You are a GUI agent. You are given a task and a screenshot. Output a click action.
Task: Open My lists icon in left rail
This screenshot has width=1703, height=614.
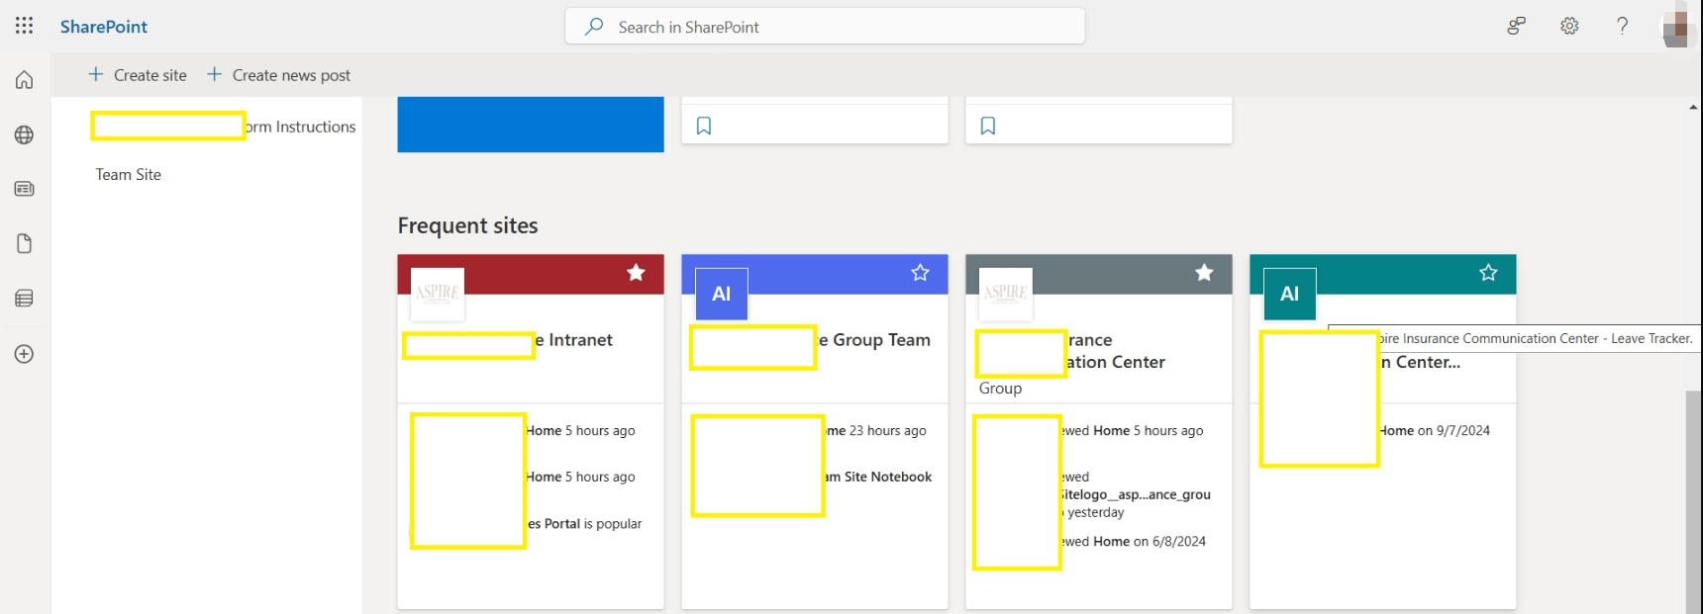tap(24, 299)
